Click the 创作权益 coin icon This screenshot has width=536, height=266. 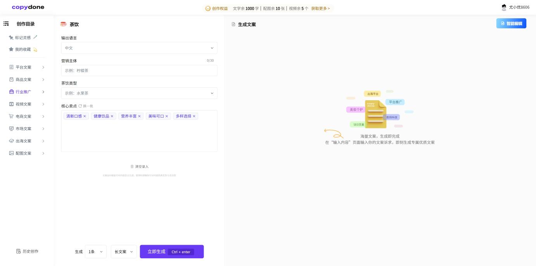pos(208,8)
